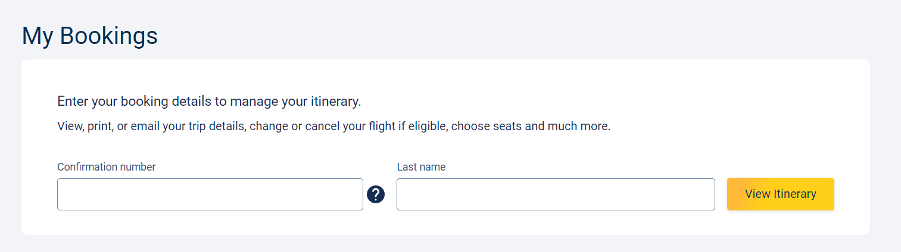Click the View Itinerary button
The width and height of the screenshot is (901, 252).
tap(781, 194)
